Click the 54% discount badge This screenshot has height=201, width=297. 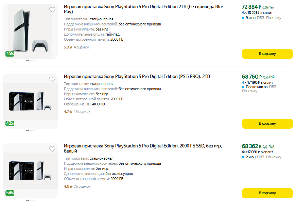tap(10, 193)
